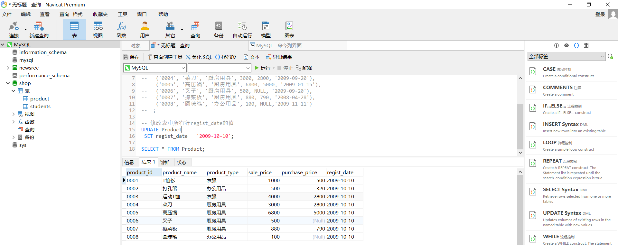The height and width of the screenshot is (245, 618).
Task: Click the CASE snippet icon
Action: [x=533, y=71]
